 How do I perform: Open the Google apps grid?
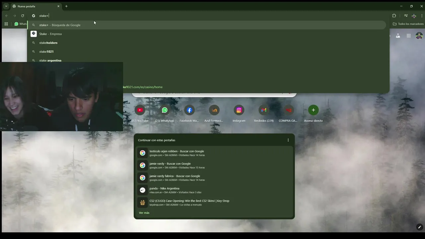(x=408, y=36)
